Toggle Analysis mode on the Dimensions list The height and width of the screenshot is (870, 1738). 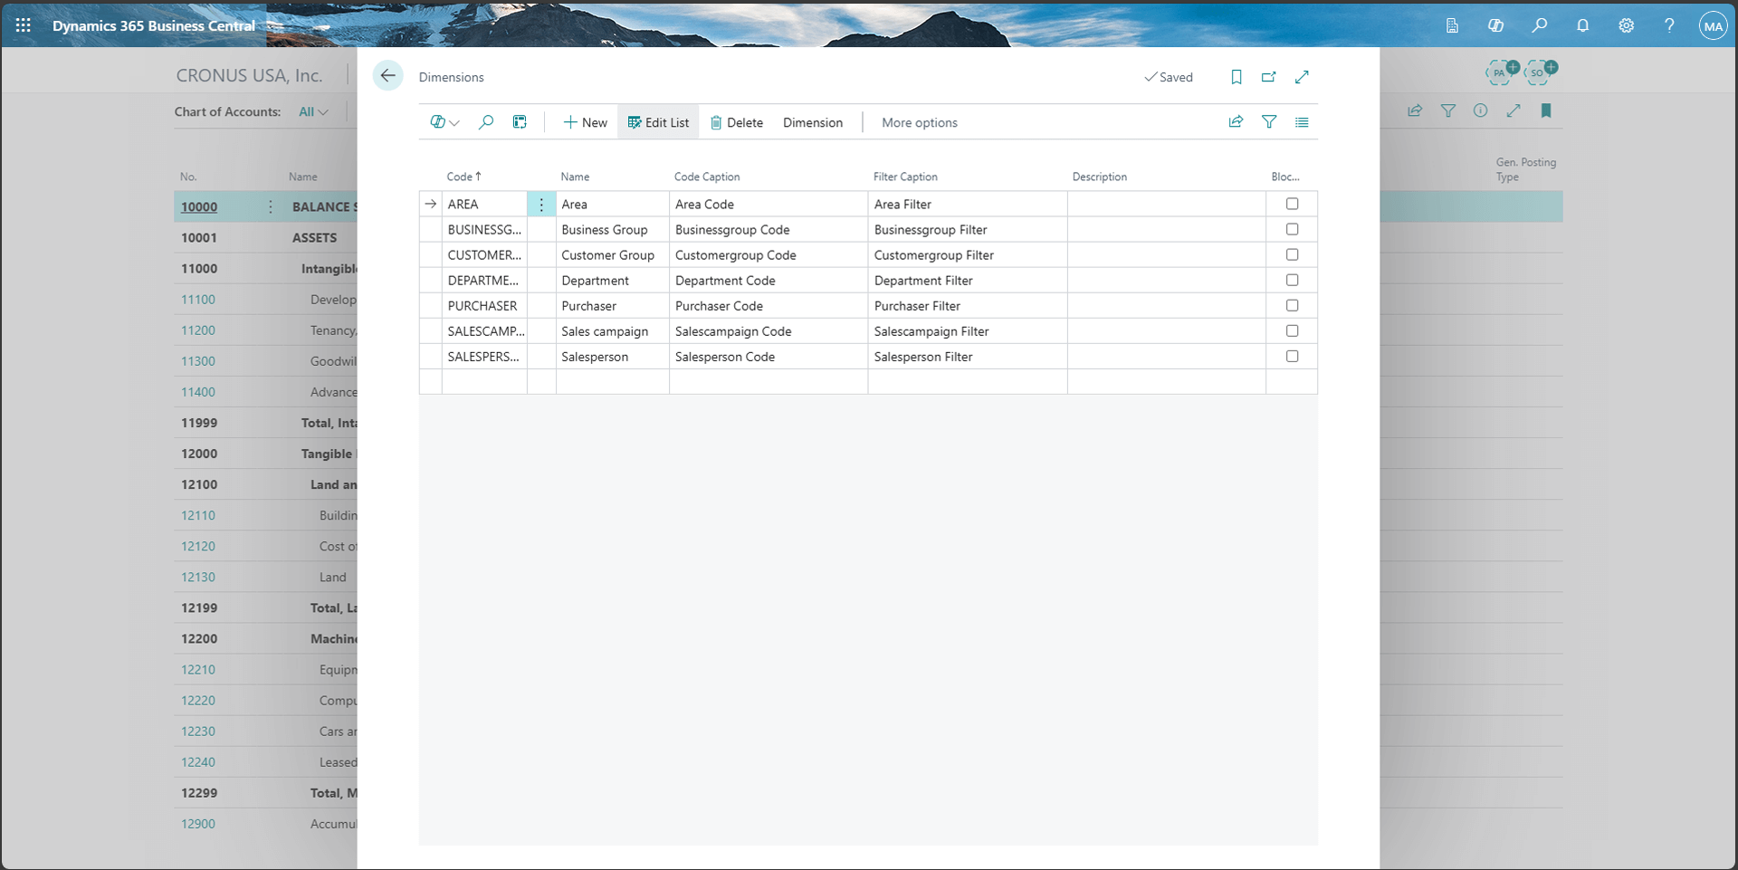click(x=519, y=121)
